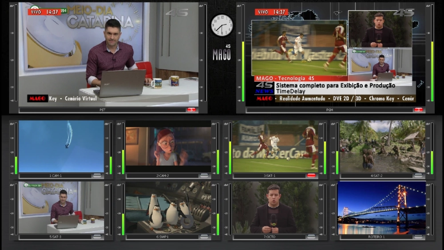Viewport: 444px width, 250px height.
Task: Click the gray tally indicator beside 6:SWP1
Action: pos(204,237)
